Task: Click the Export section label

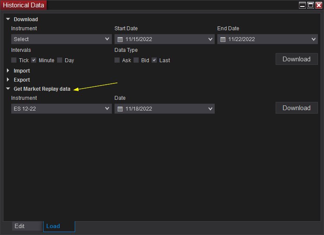Action: pyautogui.click(x=22, y=80)
